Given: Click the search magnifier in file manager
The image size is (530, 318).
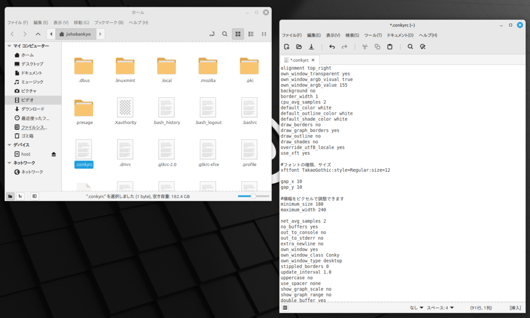Looking at the screenshot, I should click(x=225, y=34).
